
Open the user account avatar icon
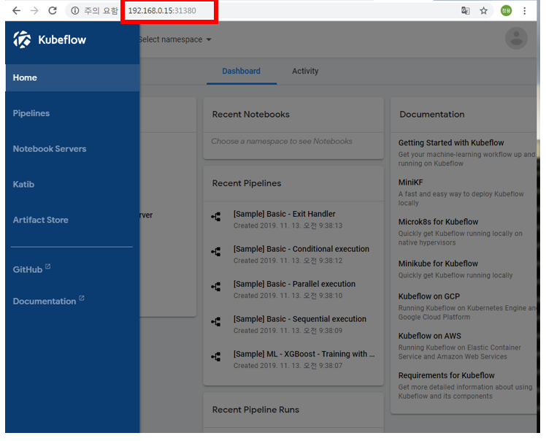click(516, 38)
